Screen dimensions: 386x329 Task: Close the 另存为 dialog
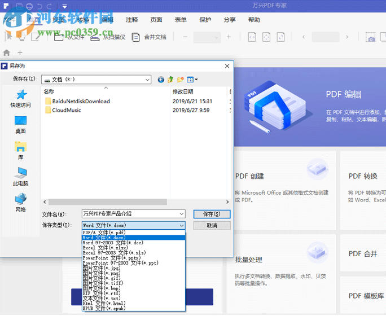(227, 66)
